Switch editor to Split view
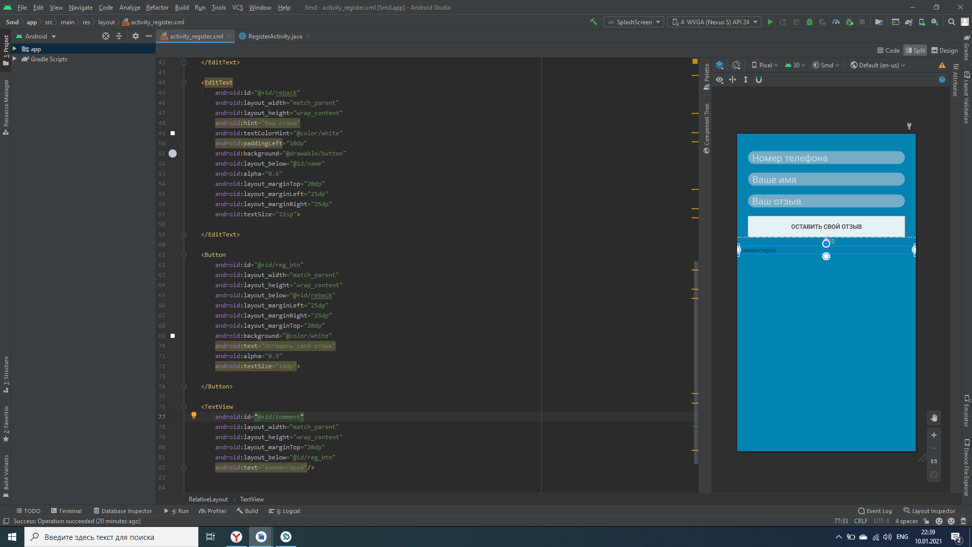The width and height of the screenshot is (972, 547). [915, 50]
